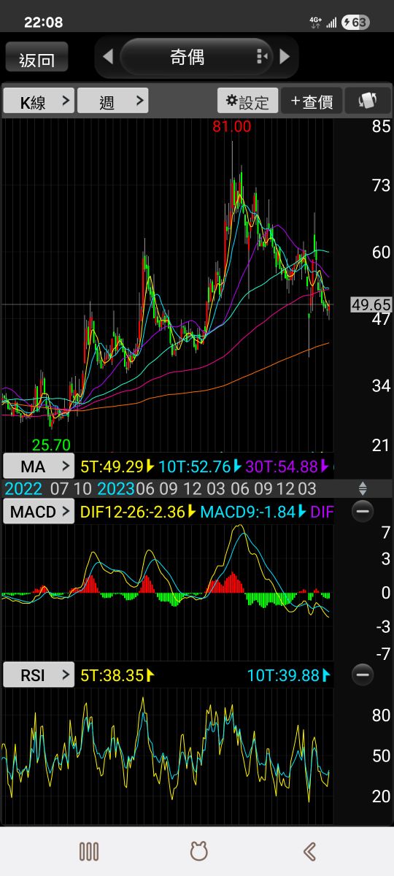
Task: Tap the 返回 back button
Action: coord(36,57)
